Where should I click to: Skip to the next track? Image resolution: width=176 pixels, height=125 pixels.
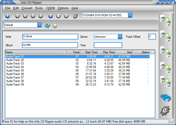25,16
